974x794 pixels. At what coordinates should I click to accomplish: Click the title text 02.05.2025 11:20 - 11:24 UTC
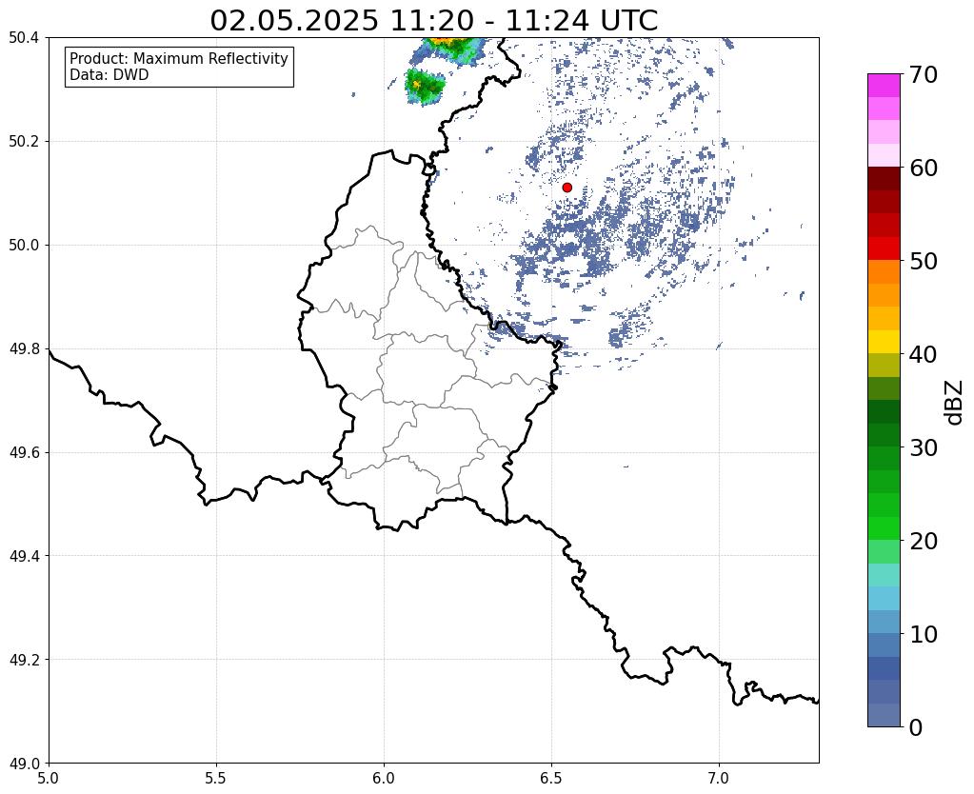point(433,21)
